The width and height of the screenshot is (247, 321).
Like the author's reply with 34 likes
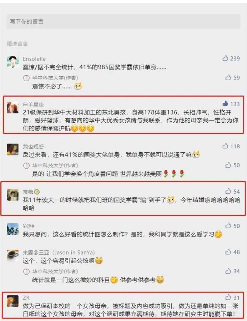[x=228, y=271]
